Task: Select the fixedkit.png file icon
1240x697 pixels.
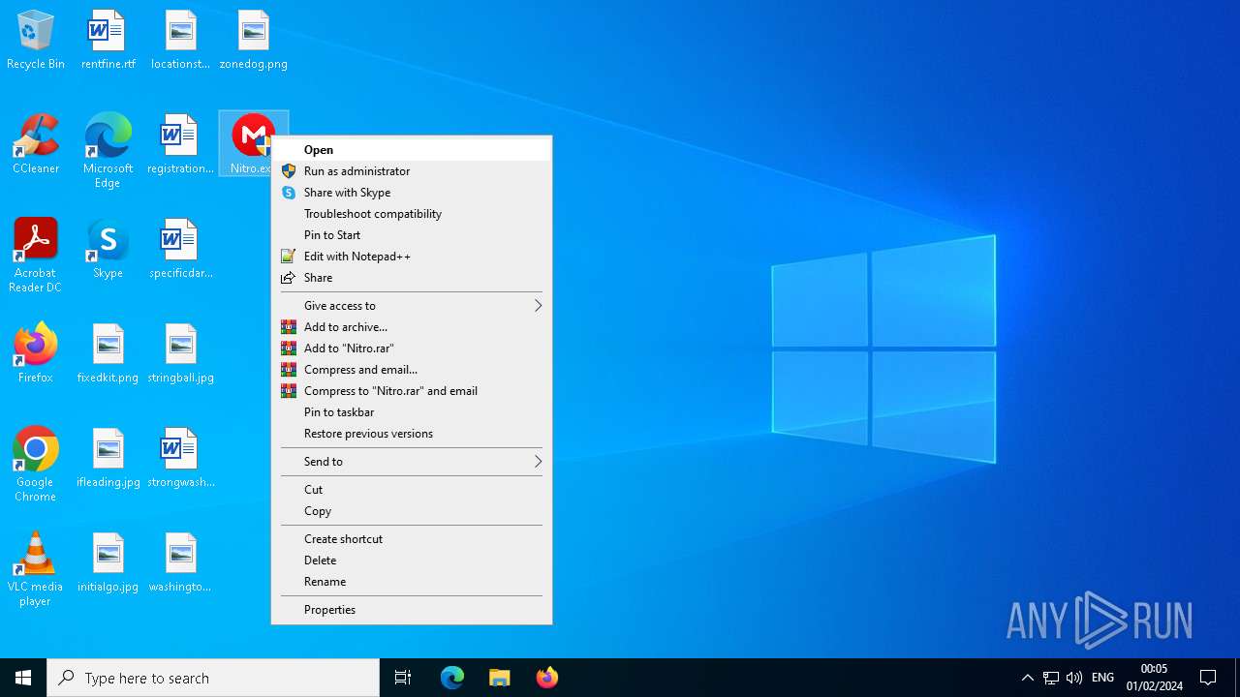Action: pyautogui.click(x=108, y=354)
